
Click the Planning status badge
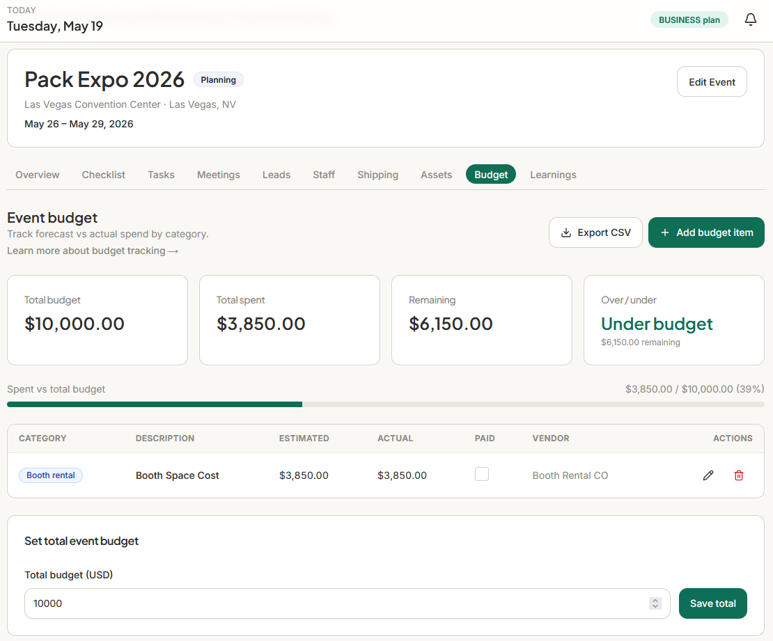(219, 80)
